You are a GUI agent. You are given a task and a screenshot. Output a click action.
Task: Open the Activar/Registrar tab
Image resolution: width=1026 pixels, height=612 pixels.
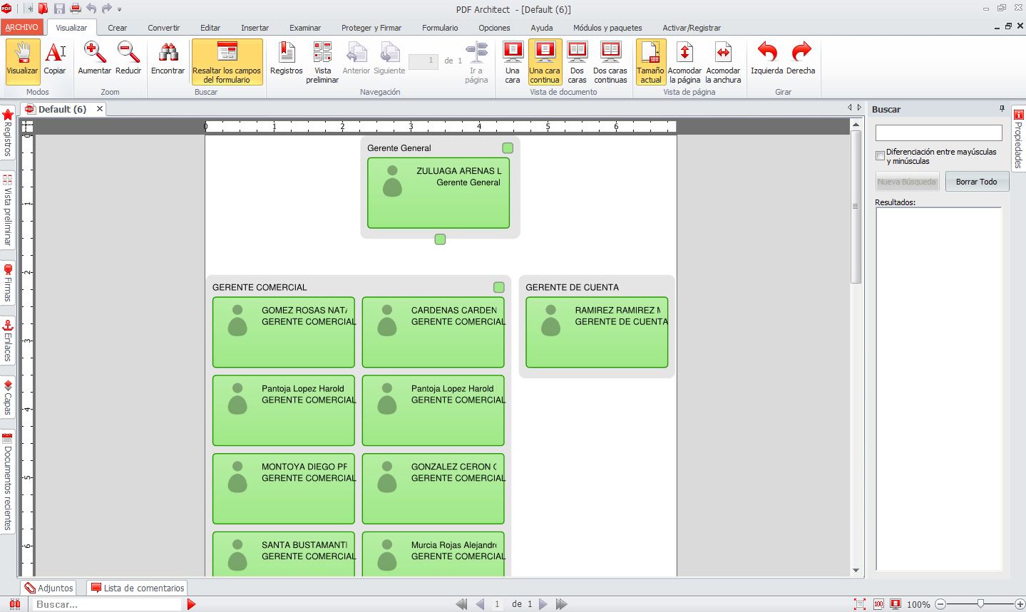click(692, 28)
